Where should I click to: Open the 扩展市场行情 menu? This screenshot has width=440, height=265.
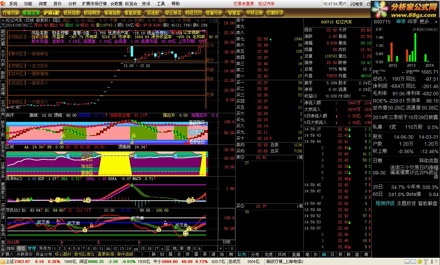click(94, 4)
